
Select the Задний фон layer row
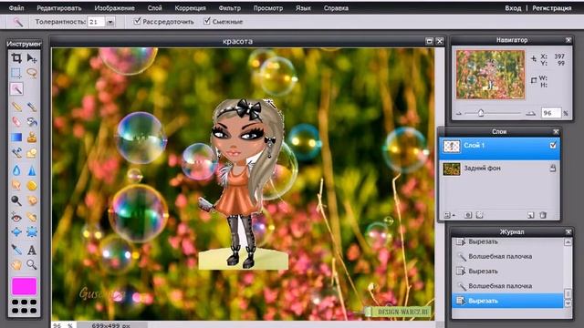(x=499, y=169)
